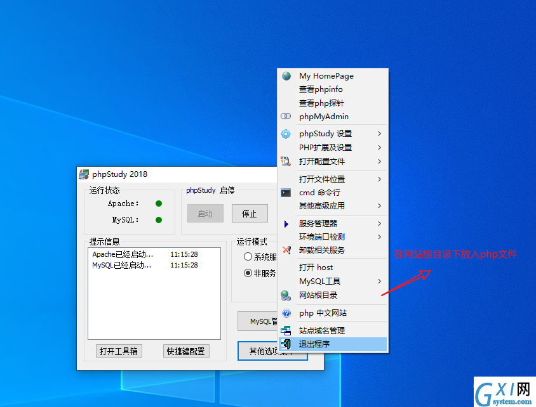The width and height of the screenshot is (536, 407).
Task: Click the globe icon beside 网站根目录
Action: tap(286, 295)
